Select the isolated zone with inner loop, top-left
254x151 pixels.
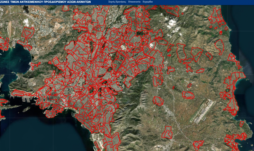coord(27,34)
